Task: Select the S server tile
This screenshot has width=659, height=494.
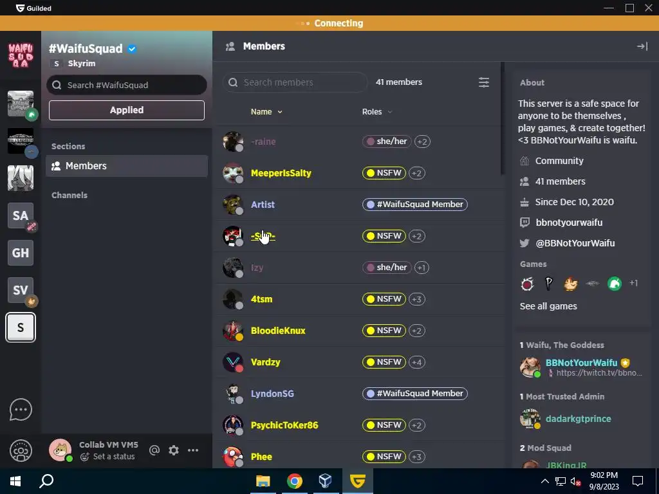Action: pyautogui.click(x=20, y=327)
